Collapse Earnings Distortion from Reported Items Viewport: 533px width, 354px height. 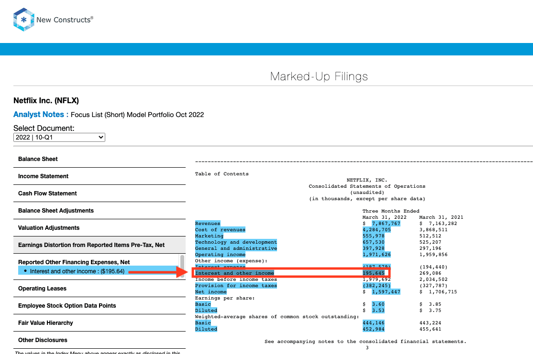pos(99,245)
